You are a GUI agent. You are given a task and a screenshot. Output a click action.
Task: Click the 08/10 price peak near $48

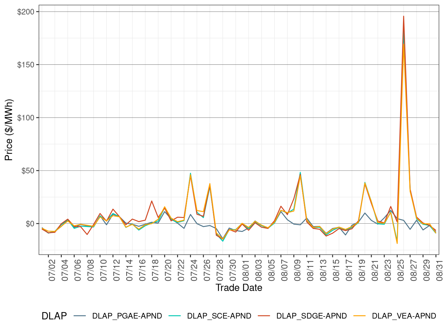tap(300, 172)
